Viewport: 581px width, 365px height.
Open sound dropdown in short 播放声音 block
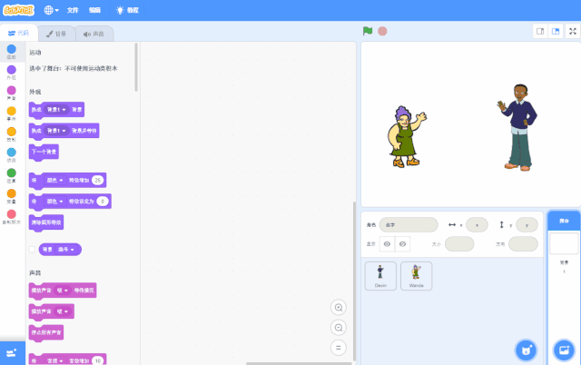pos(63,311)
